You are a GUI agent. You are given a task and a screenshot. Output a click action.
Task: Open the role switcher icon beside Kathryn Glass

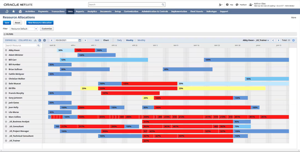pyautogui.click(x=251, y=5)
